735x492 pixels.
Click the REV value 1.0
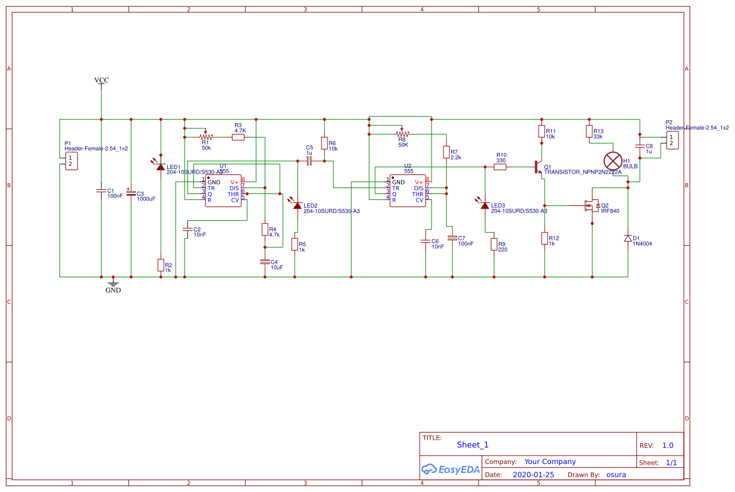click(x=668, y=445)
